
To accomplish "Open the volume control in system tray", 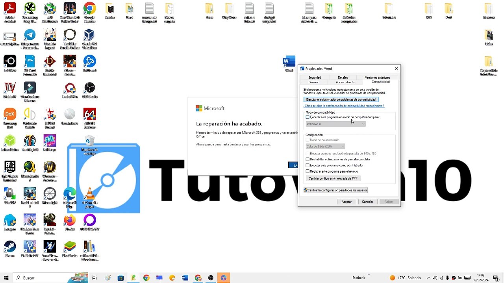I will click(434, 278).
